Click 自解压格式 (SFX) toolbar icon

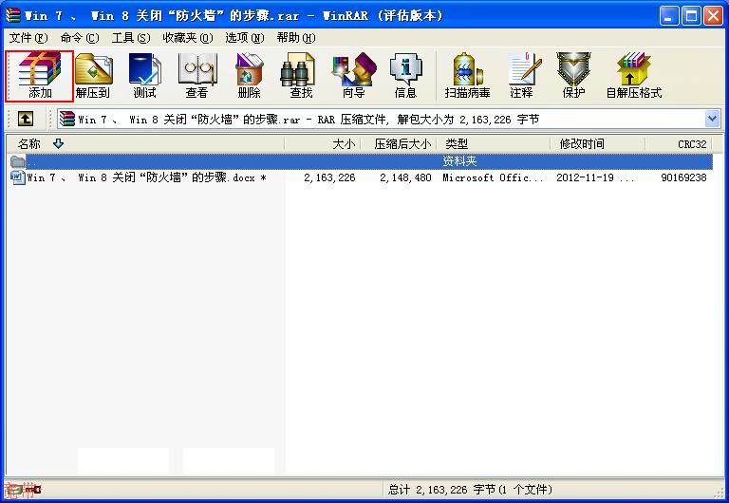[x=634, y=76]
